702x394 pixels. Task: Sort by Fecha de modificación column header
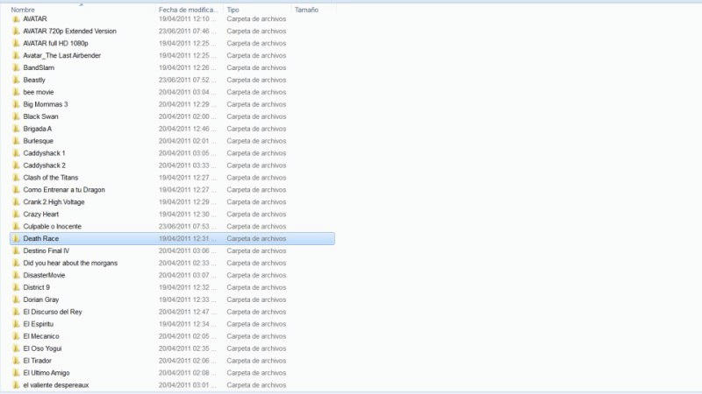point(188,10)
